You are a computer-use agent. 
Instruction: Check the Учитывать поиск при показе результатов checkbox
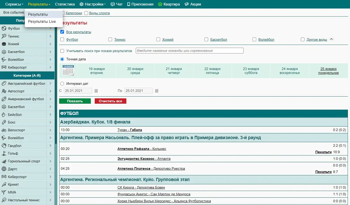pos(62,51)
